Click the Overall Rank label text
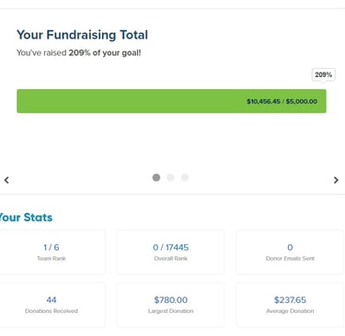 click(x=170, y=258)
